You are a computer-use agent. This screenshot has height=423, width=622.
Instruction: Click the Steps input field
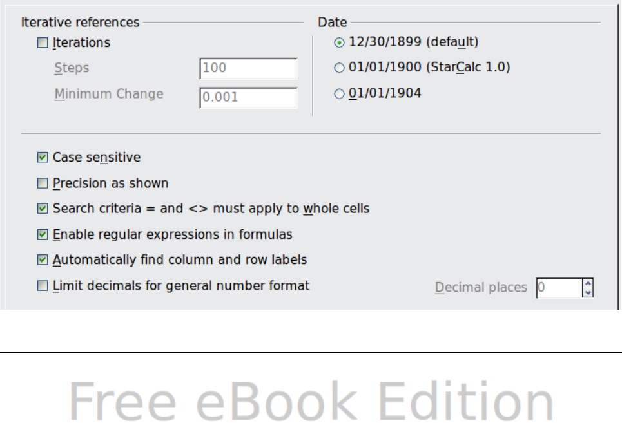248,68
